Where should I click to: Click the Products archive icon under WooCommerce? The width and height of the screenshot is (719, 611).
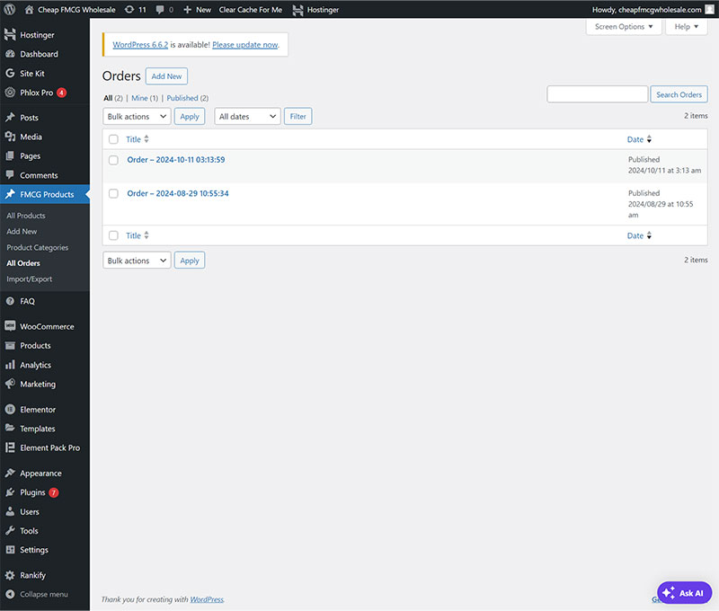point(10,346)
